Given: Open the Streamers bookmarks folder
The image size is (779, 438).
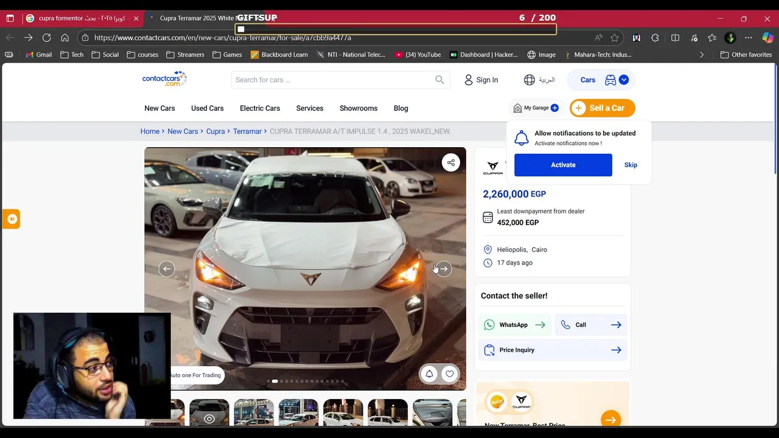Looking at the screenshot, I should [185, 55].
